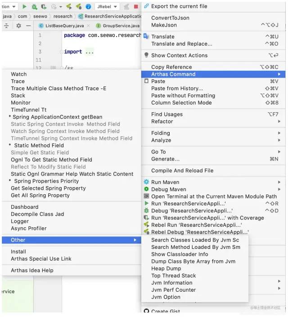Expand the Folding submenu arrow
Screen dimensions: 288x317
[x=279, y=133]
